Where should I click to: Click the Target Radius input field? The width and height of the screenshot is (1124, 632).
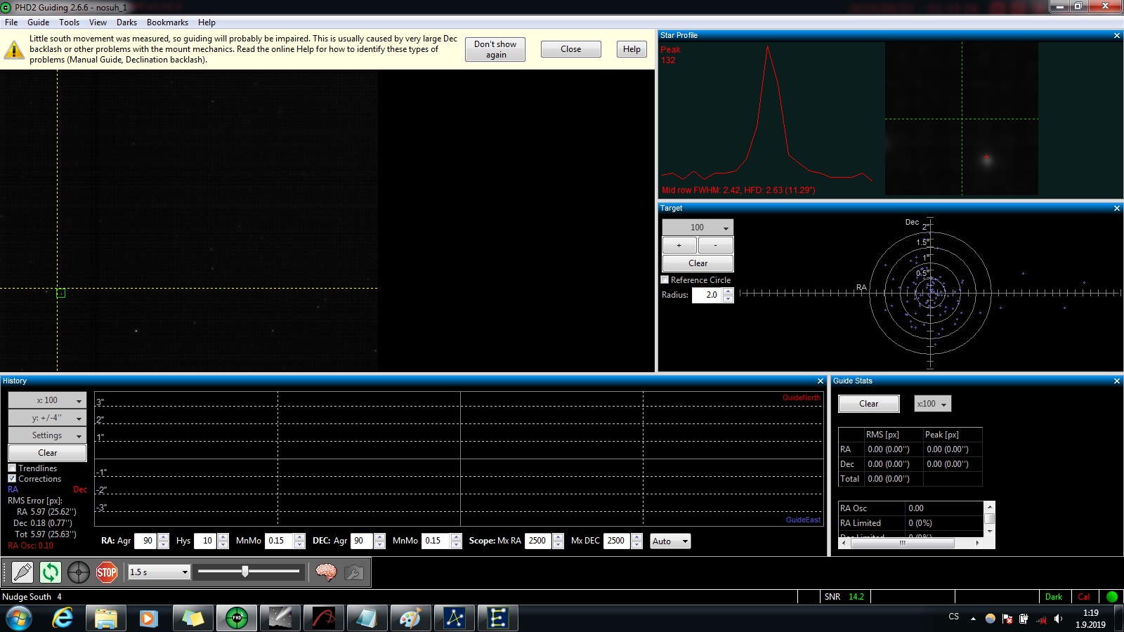click(707, 295)
